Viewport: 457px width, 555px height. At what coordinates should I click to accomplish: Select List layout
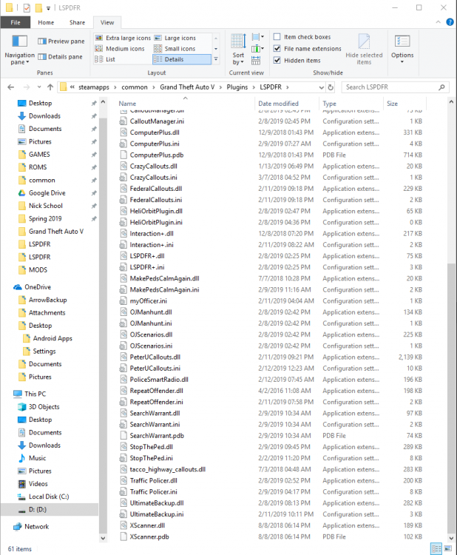(x=105, y=59)
